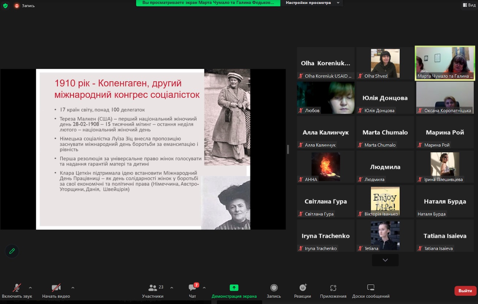The image size is (478, 304).
Task: Expand audio options arrow next to microphone
Action: click(30, 288)
